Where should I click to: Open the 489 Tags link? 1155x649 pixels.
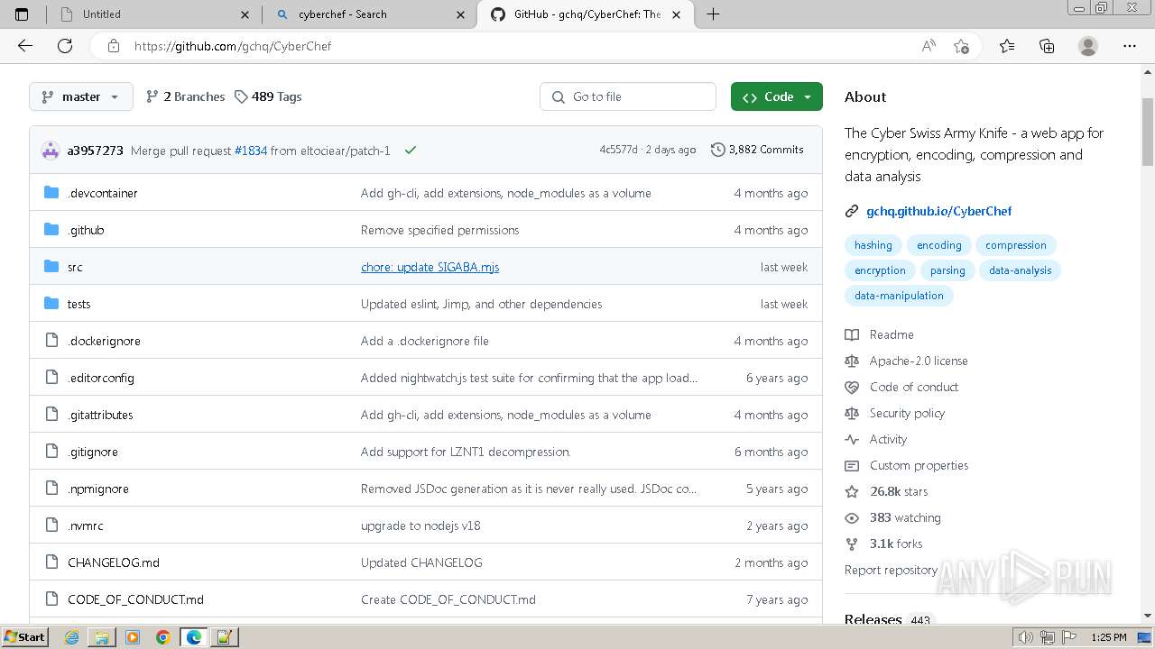coord(268,96)
